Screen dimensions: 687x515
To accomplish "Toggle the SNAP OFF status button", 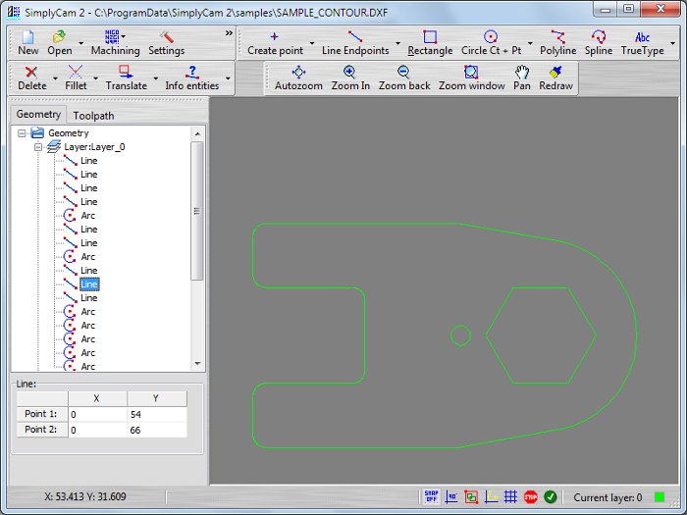I will coord(431,497).
